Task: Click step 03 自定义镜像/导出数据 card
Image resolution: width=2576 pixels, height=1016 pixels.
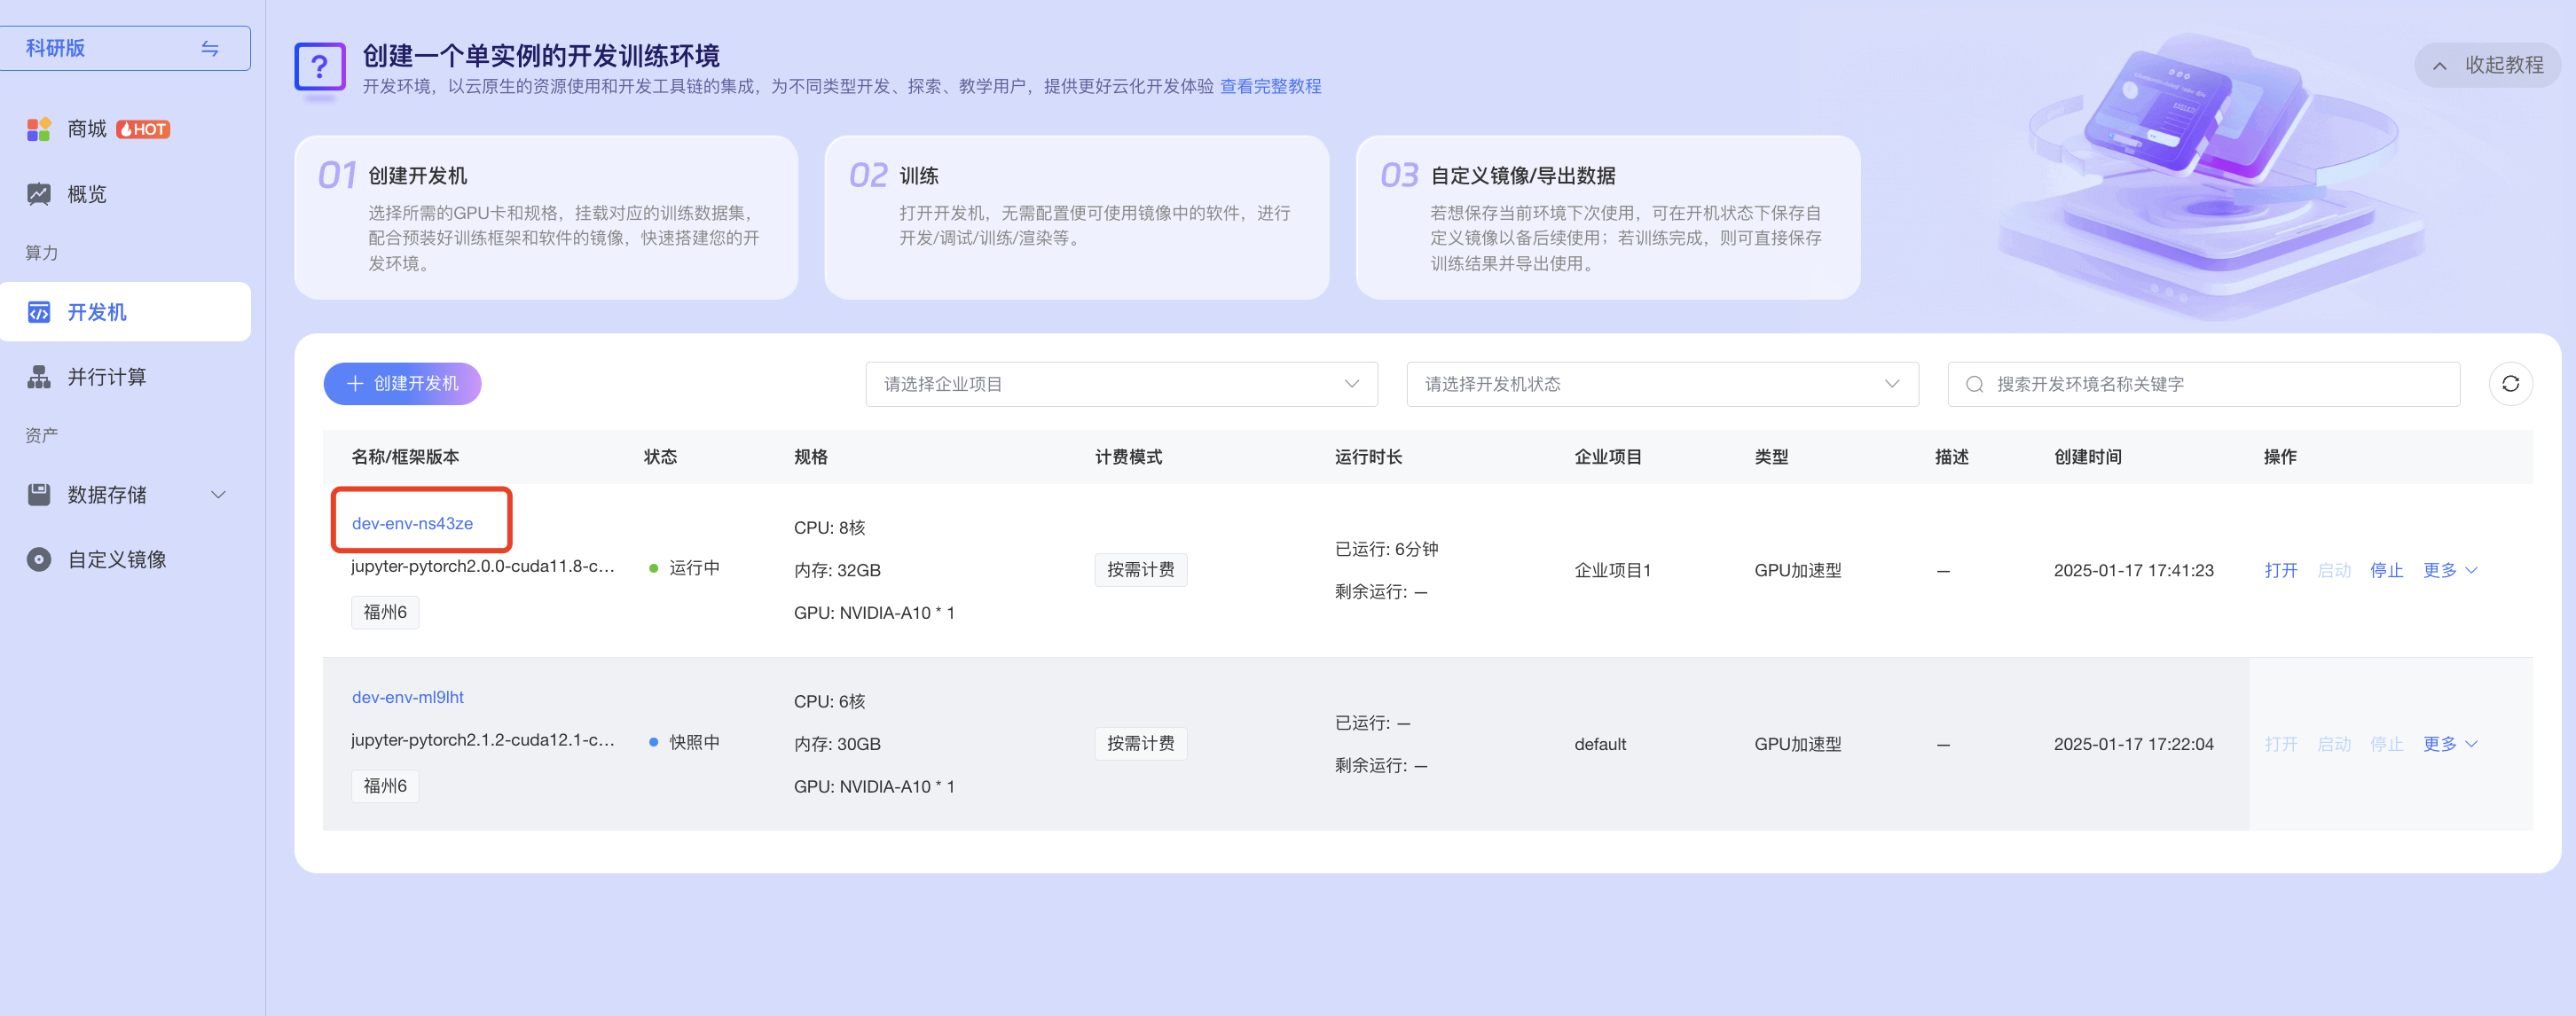Action: (1608, 218)
